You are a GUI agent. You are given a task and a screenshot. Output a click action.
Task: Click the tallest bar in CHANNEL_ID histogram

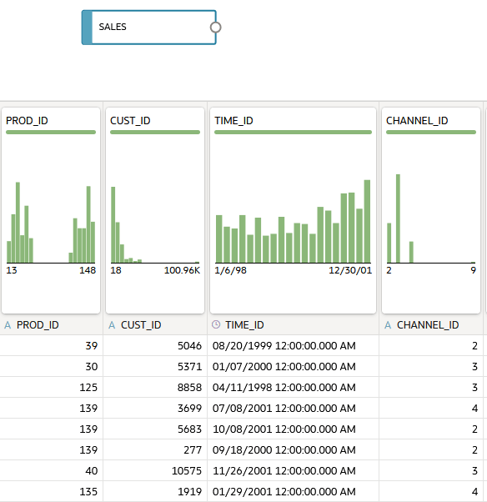coord(398,218)
